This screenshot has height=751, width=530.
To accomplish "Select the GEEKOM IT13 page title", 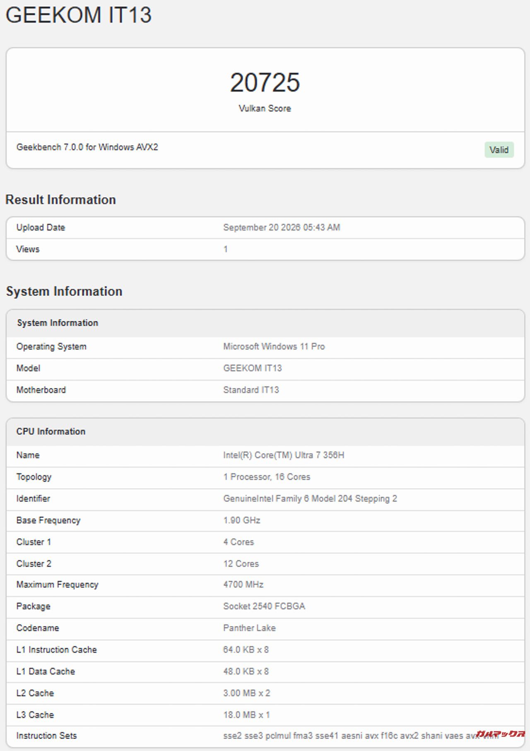I will [x=79, y=15].
